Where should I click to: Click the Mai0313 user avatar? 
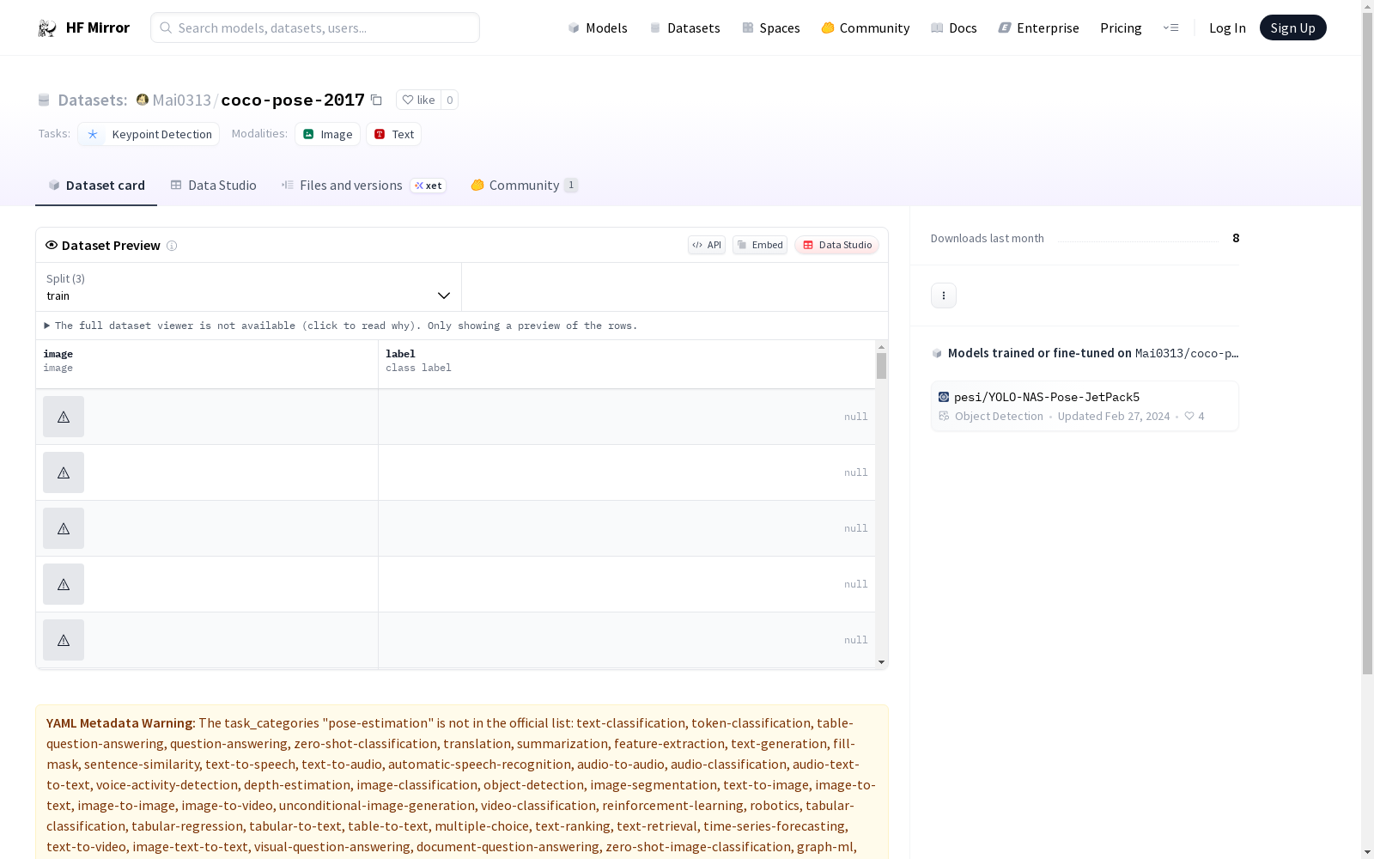coord(143,100)
